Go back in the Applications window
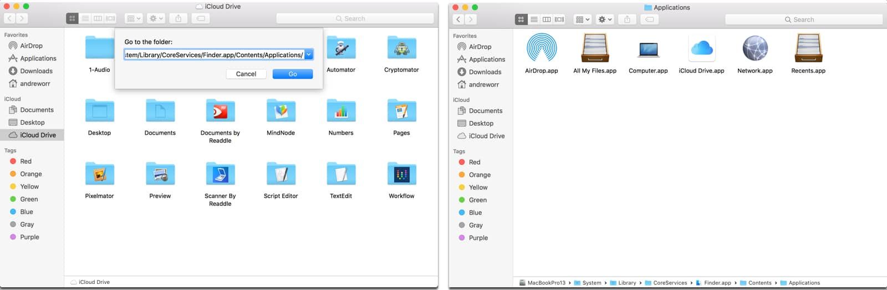This screenshot has height=290, width=887. coord(458,19)
